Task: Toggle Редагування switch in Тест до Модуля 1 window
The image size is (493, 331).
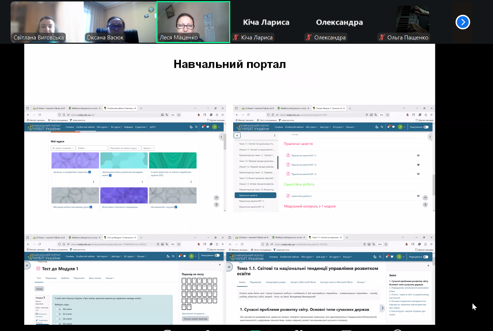Action: pyautogui.click(x=217, y=255)
